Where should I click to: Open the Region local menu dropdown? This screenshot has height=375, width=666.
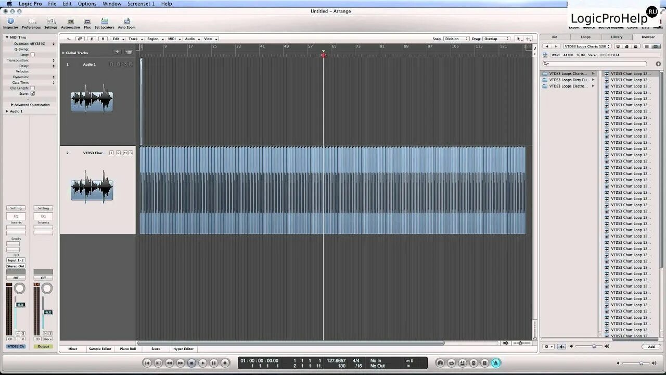[x=155, y=39]
